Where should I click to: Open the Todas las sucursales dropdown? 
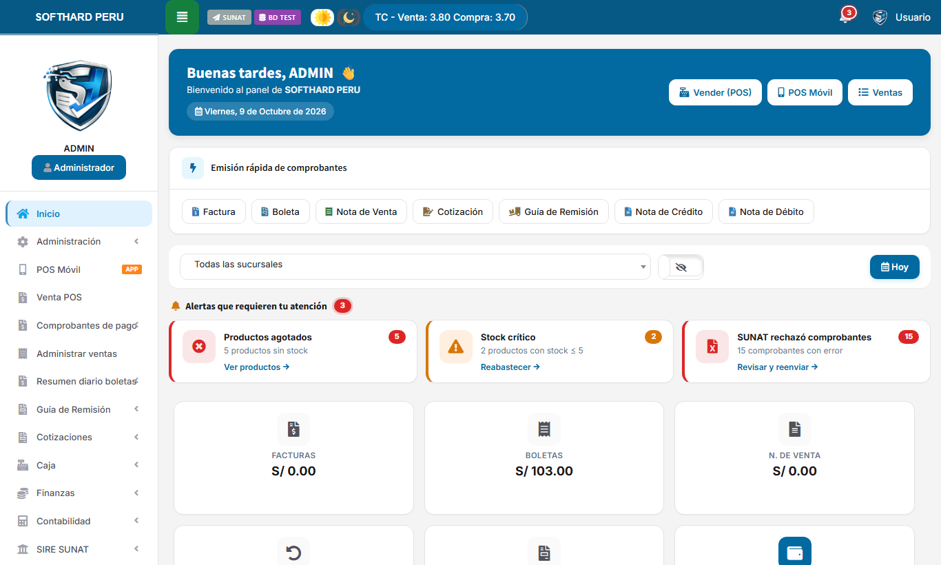pyautogui.click(x=415, y=267)
